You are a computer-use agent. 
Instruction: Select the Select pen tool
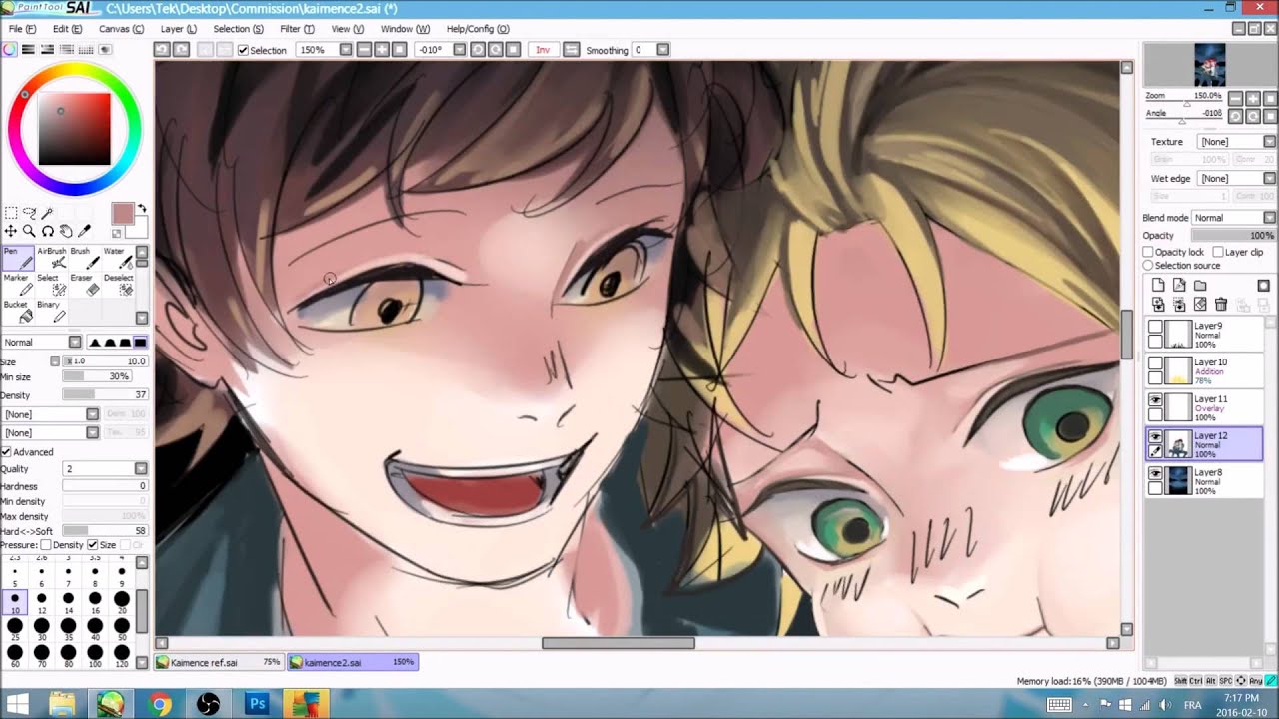(x=52, y=285)
